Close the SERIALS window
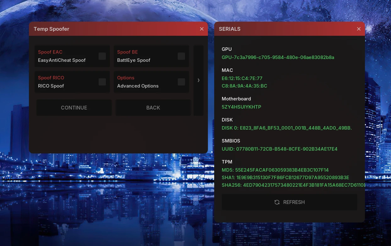The width and height of the screenshot is (391, 246). 359,29
